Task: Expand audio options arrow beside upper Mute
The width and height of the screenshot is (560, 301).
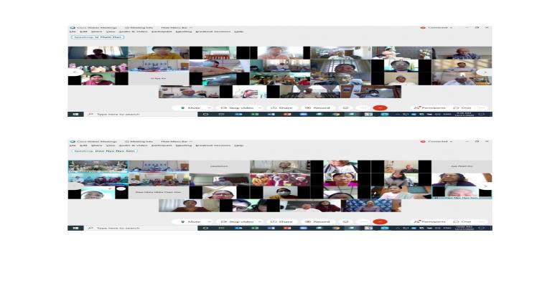Action: pyautogui.click(x=209, y=108)
